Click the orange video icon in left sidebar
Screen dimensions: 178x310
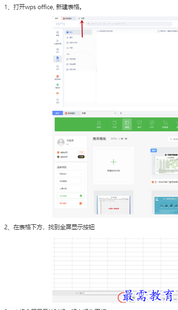tap(57, 94)
